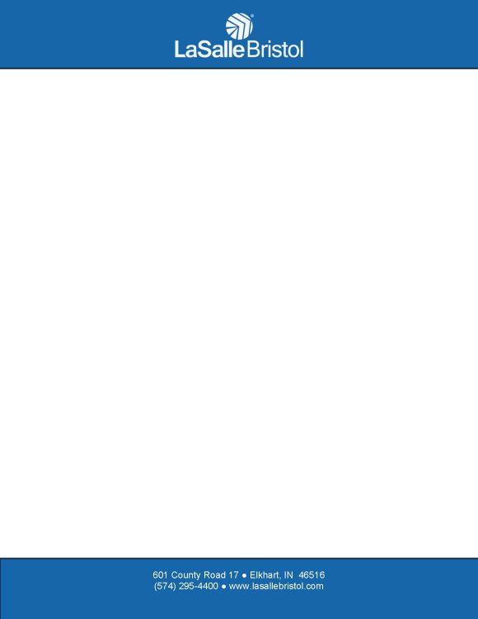Screen dimensions: 478x619
Task: Click the "Elkhart, IN" city text
Action: (x=271, y=575)
